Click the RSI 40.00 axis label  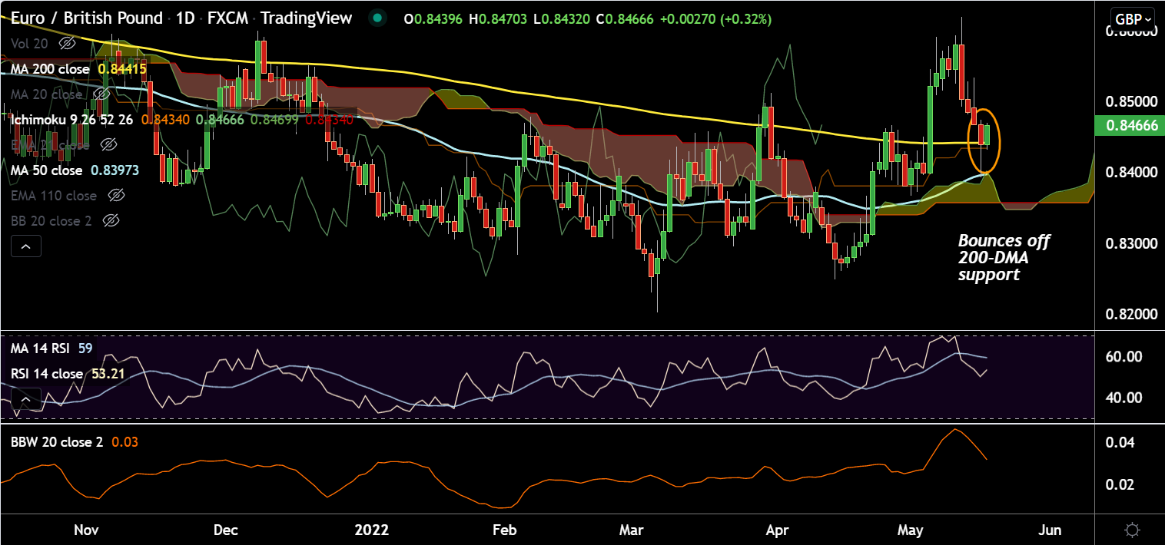(x=1122, y=398)
